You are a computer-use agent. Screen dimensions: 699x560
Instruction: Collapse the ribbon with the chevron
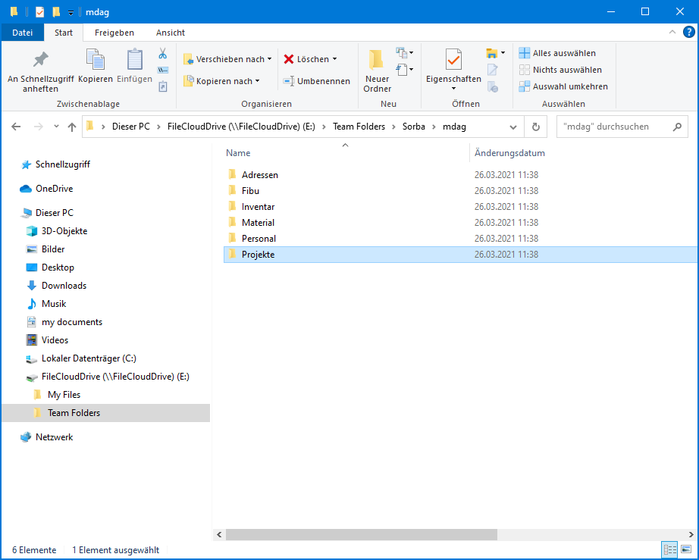click(672, 32)
